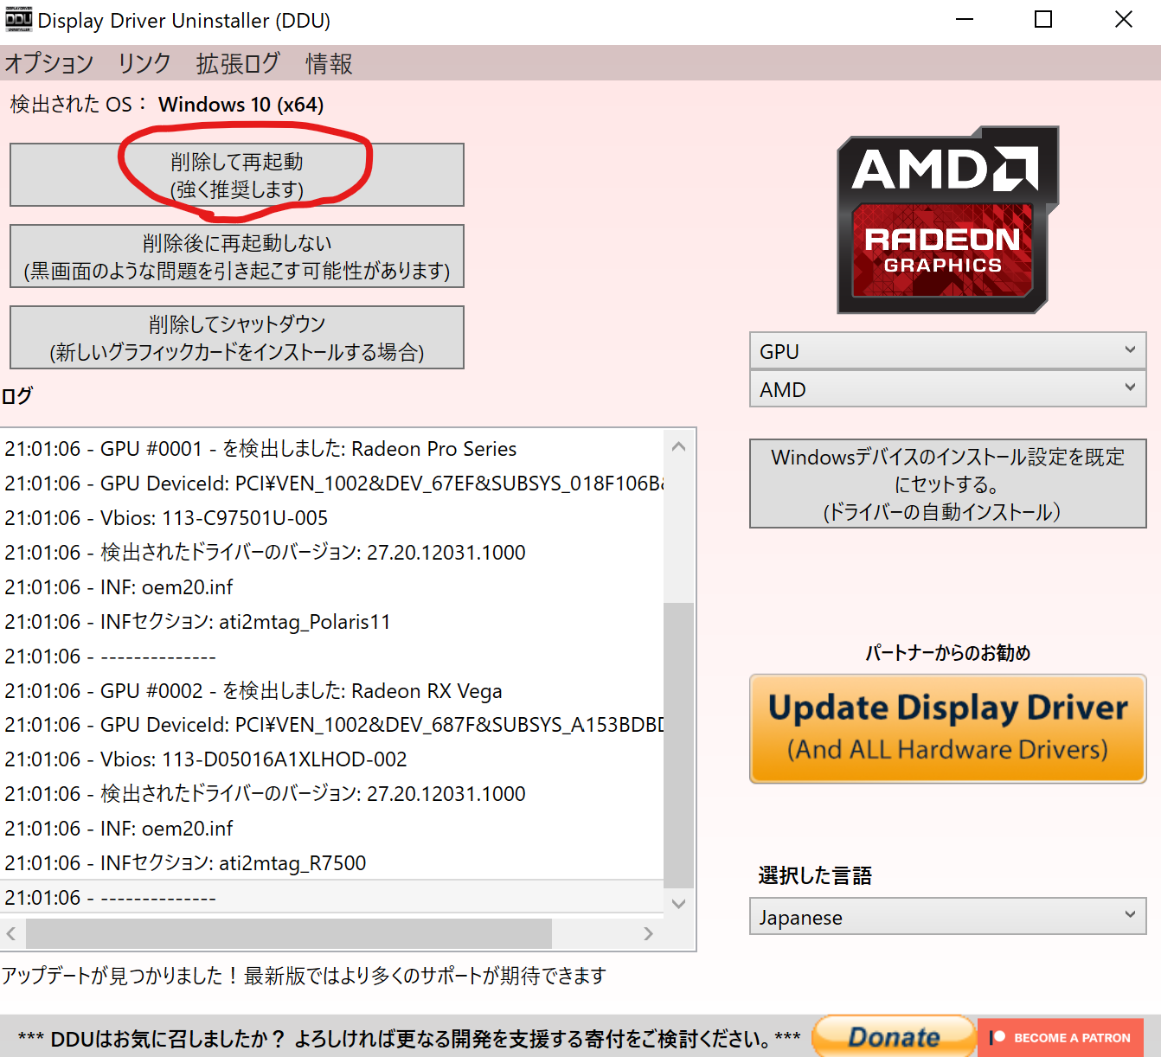Click the log horizontal scrollbar thumb

pyautogui.click(x=289, y=933)
